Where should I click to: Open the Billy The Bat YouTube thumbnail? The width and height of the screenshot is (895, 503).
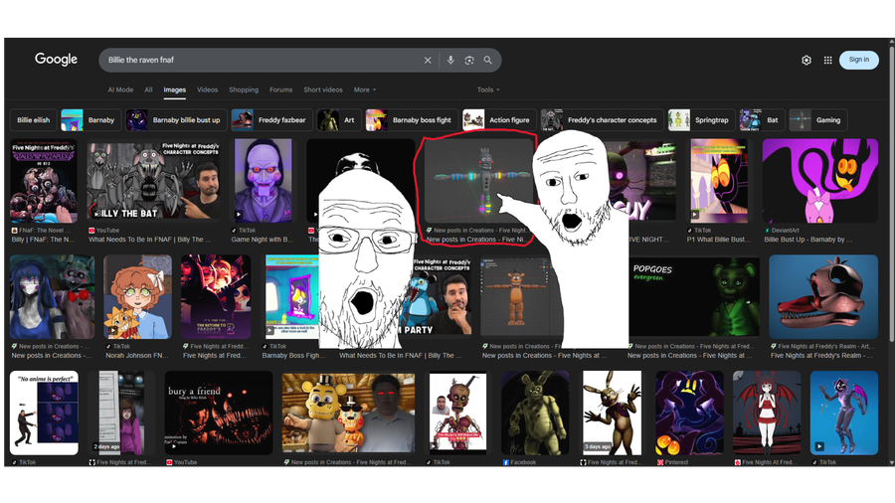[155, 181]
